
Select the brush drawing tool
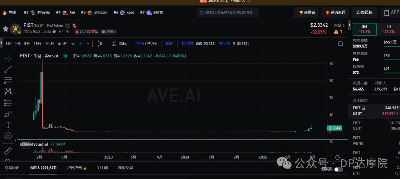click(8, 113)
